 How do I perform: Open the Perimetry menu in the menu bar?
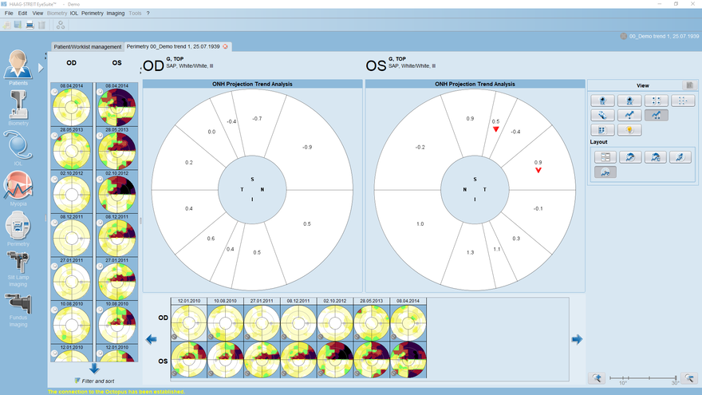click(93, 14)
